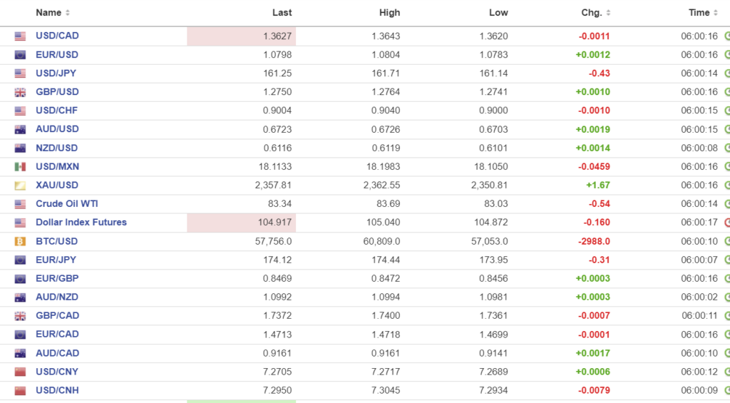This screenshot has width=730, height=403.
Task: Click the EU flag icon beside EUR/JPY
Action: click(20, 260)
